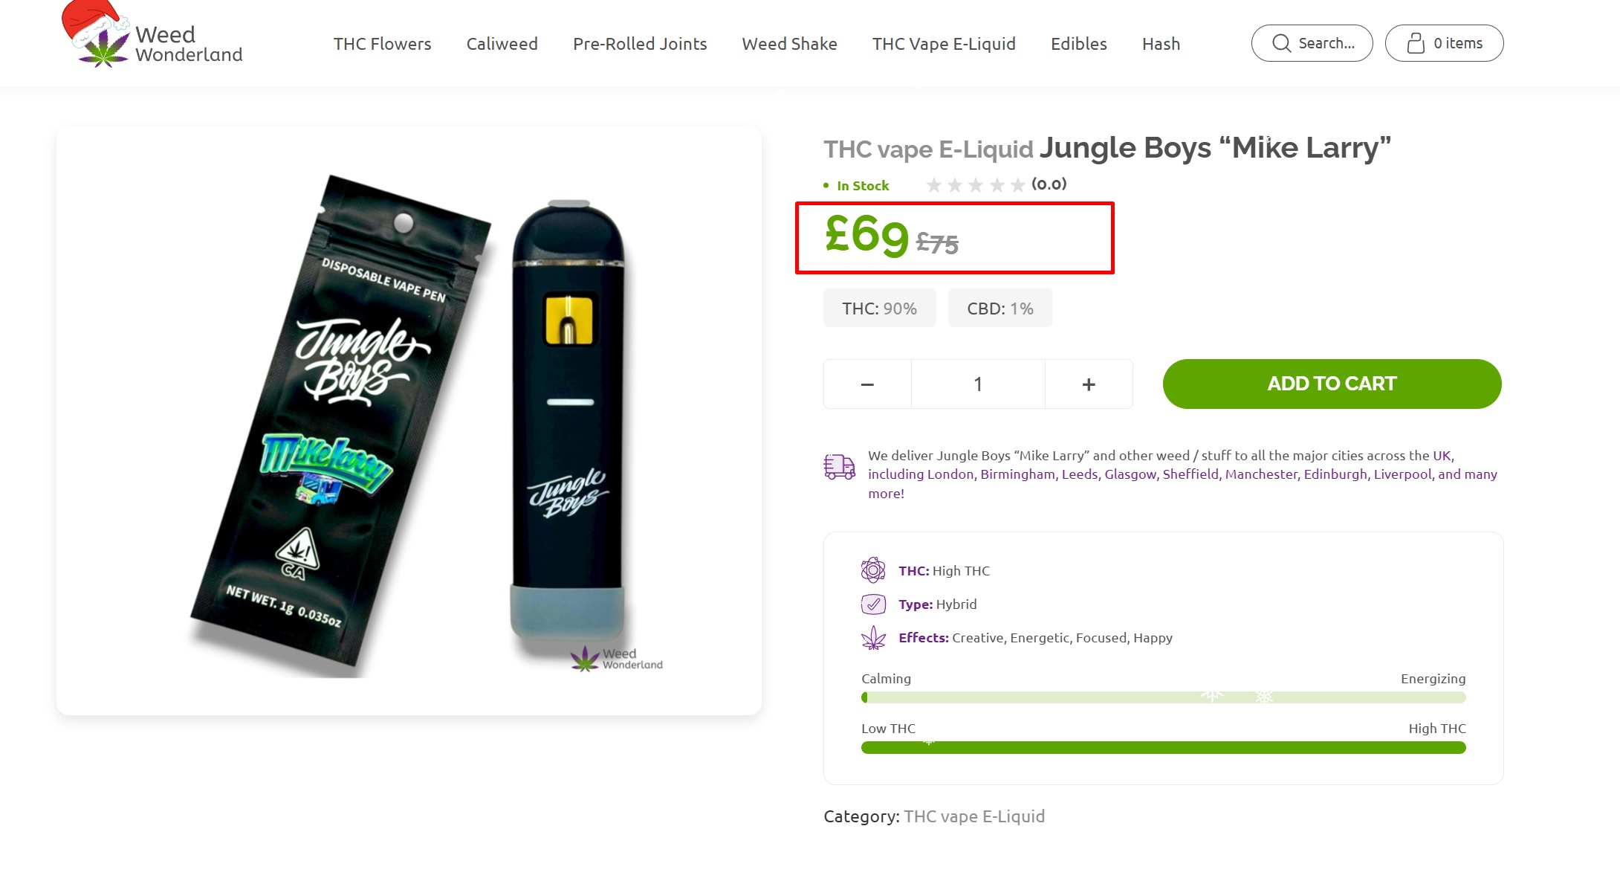
Task: Decrease quantity with minus button
Action: point(867,384)
